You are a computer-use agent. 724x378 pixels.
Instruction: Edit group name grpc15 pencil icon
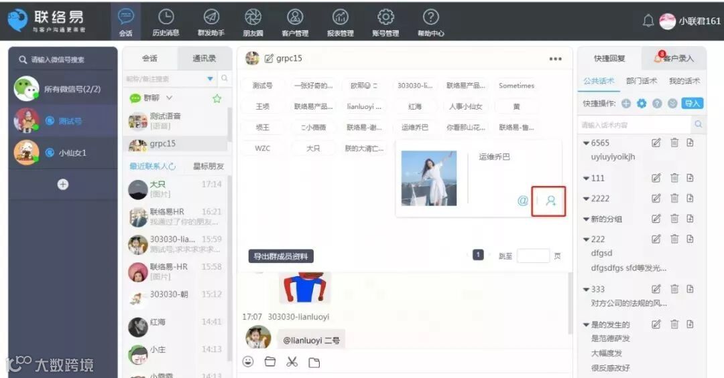pyautogui.click(x=269, y=59)
